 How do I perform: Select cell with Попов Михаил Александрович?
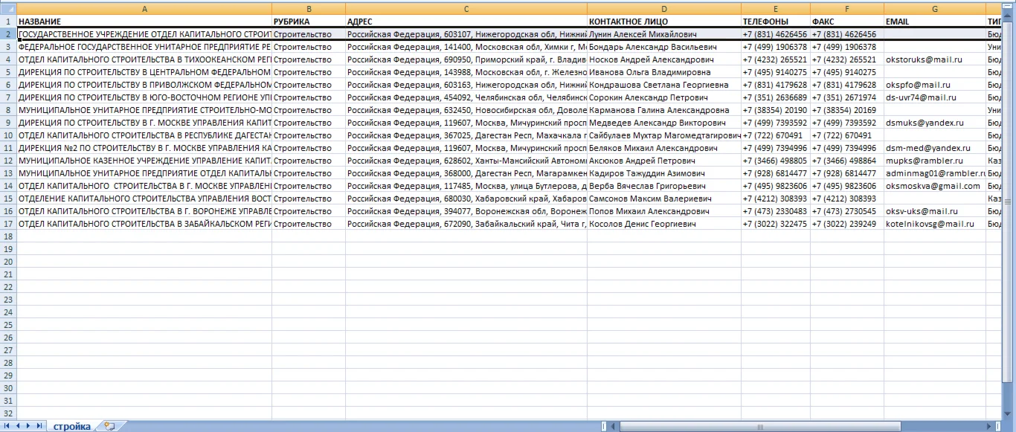click(664, 211)
